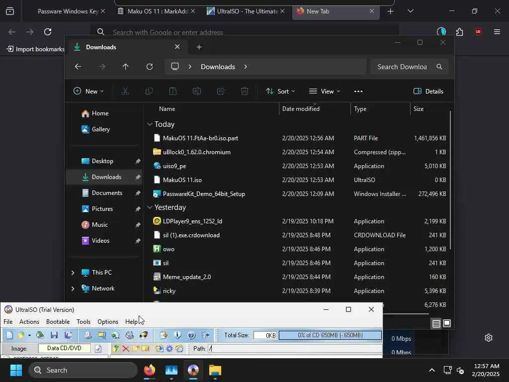This screenshot has width=509, height=382.
Task: Open the Help menu in UltraISO
Action: (x=131, y=322)
